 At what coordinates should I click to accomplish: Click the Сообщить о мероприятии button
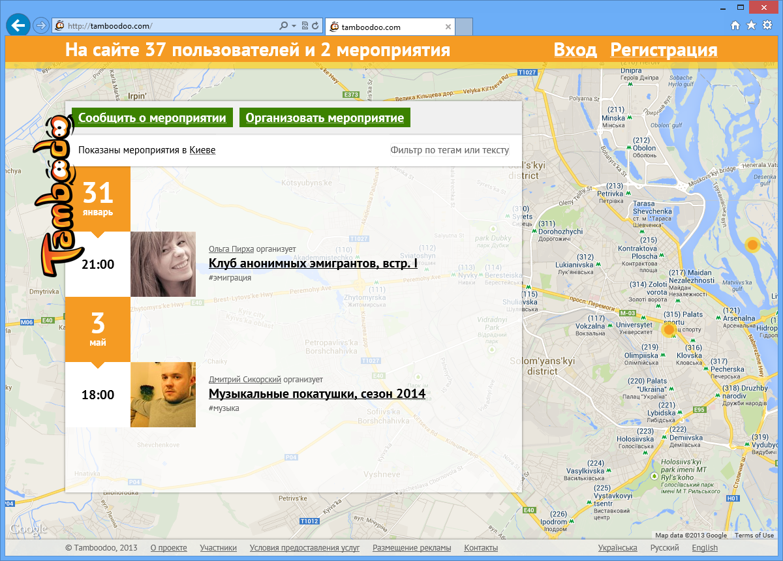[152, 118]
